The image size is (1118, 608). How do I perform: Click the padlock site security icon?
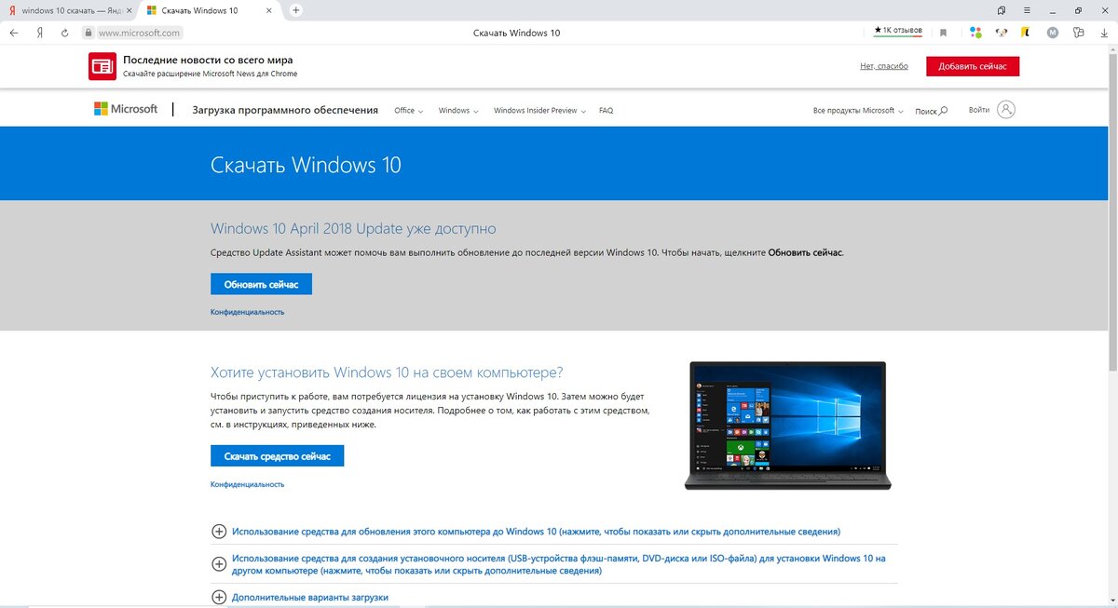89,33
